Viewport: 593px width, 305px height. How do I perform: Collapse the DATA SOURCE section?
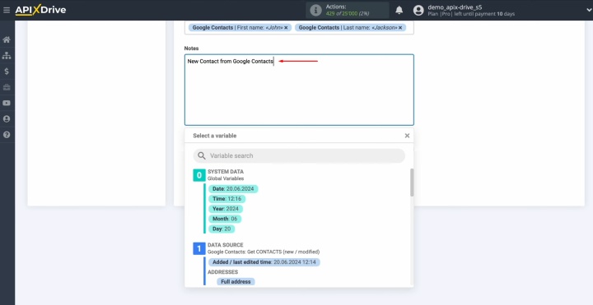coord(199,248)
